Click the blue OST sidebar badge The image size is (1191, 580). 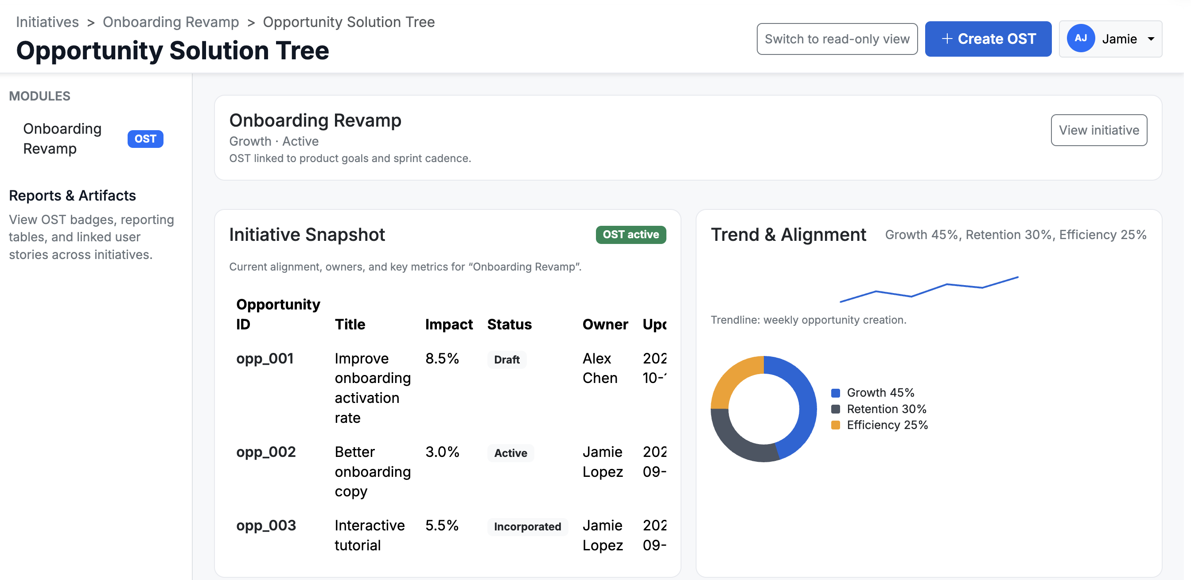tap(145, 139)
